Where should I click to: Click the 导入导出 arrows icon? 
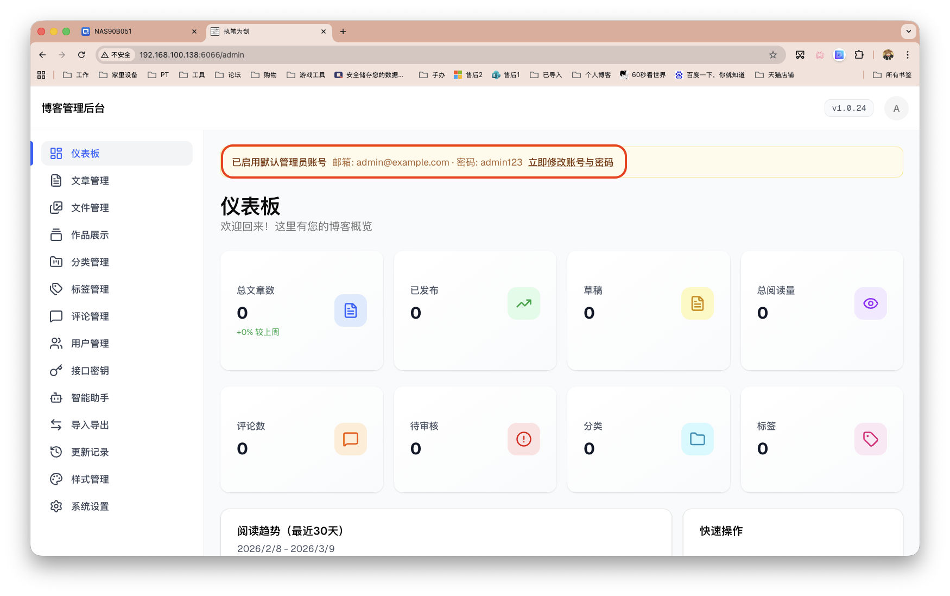(56, 424)
